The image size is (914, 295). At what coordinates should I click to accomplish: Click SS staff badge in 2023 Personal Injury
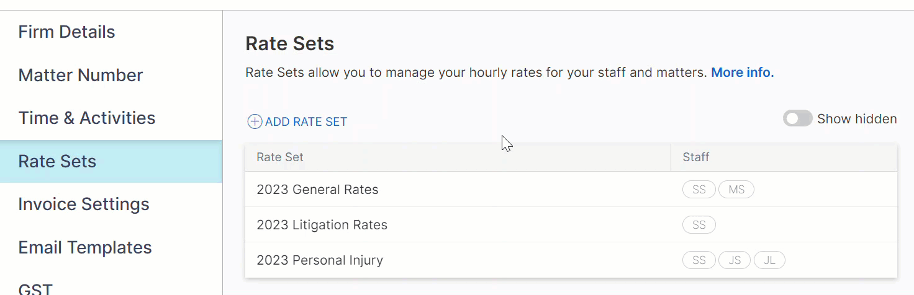(699, 260)
